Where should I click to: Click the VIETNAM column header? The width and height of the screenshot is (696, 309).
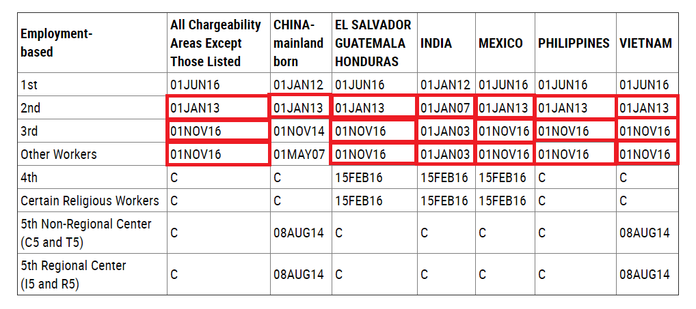(x=646, y=43)
